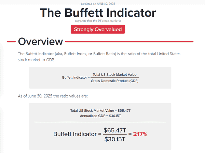
Task: Click "Total US Stock Market Value" formula numerator
Action: pyautogui.click(x=115, y=74)
